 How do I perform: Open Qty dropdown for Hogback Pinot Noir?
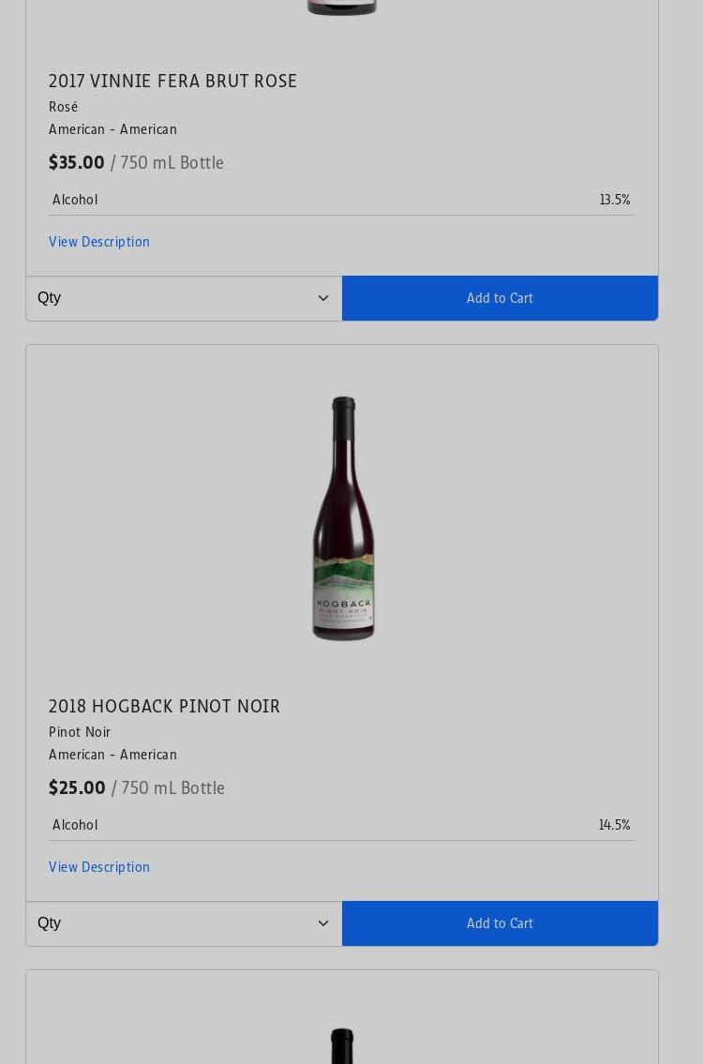coord(184,922)
